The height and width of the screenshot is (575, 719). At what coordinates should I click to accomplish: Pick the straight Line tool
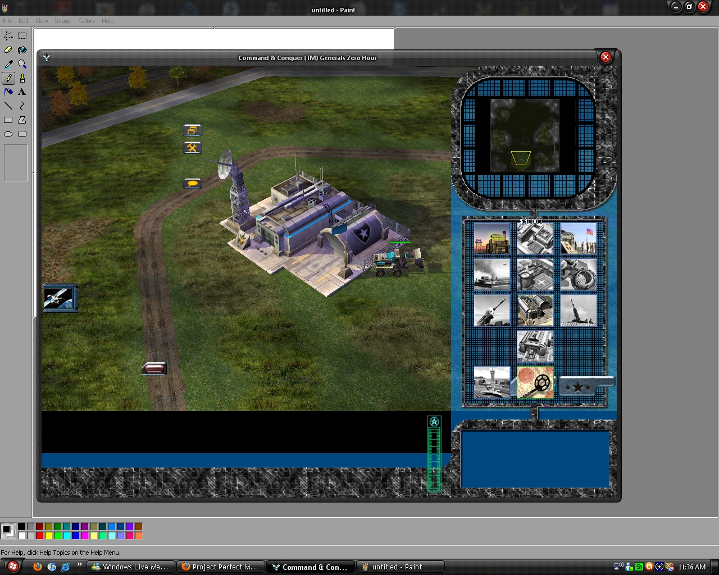[x=8, y=106]
